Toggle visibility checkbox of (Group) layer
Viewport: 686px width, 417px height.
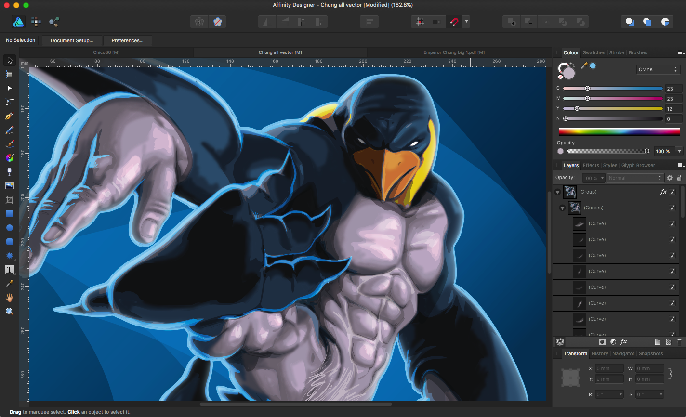[x=673, y=192]
